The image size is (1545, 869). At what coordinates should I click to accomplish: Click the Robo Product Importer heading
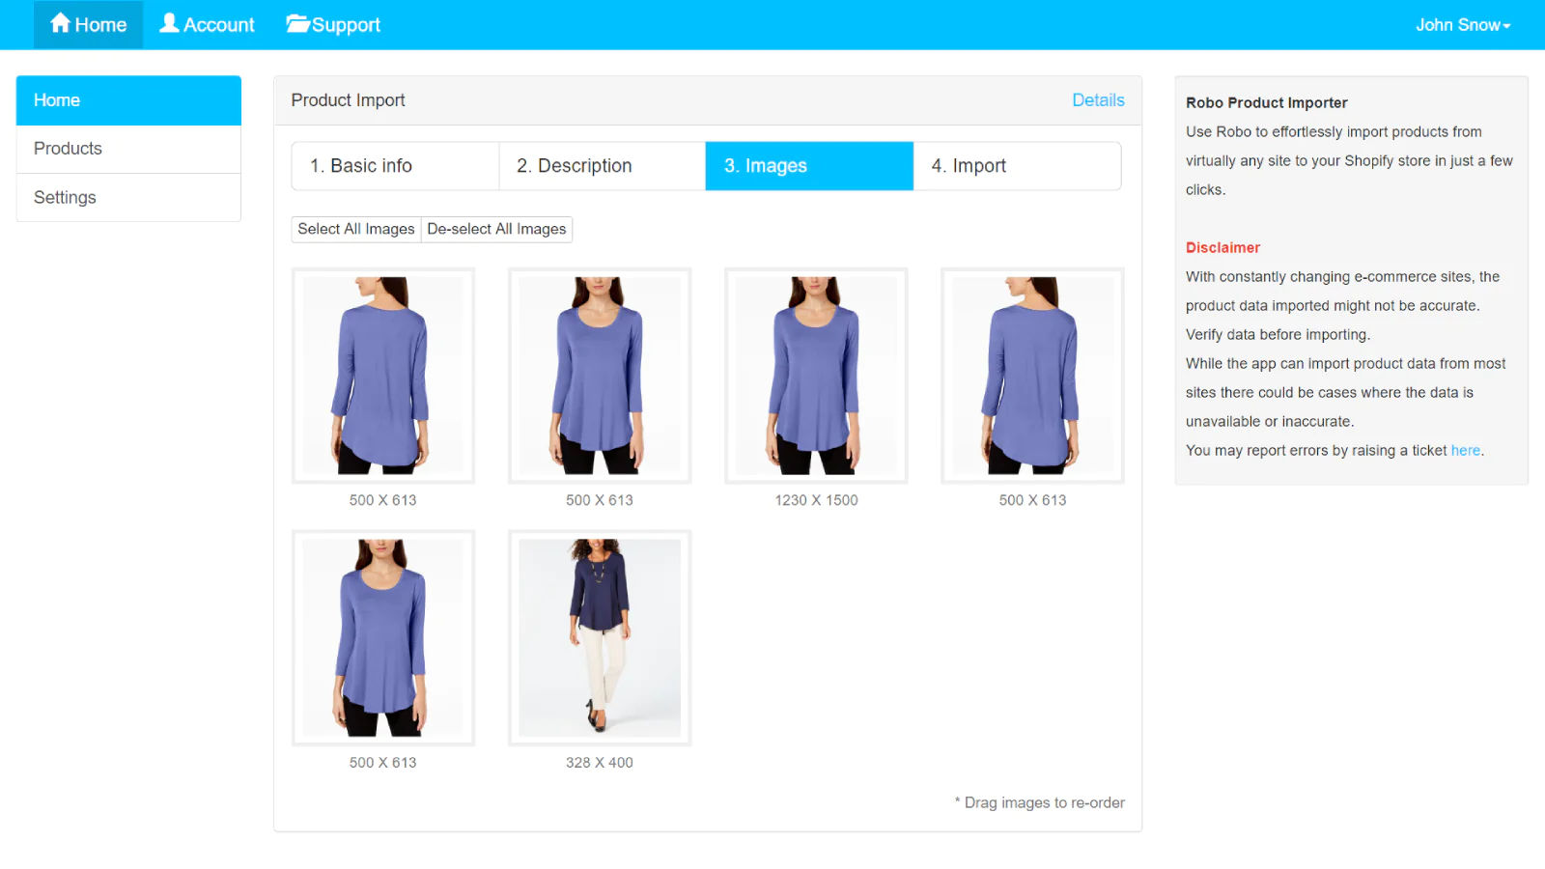[x=1267, y=103]
